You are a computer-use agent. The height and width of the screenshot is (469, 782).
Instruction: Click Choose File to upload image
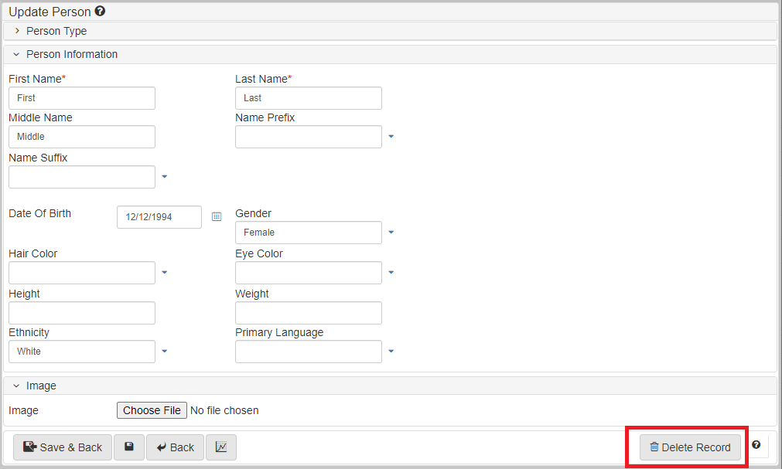coord(152,410)
